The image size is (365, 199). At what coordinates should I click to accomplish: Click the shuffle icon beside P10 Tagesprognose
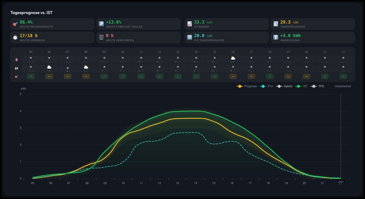[190, 38]
